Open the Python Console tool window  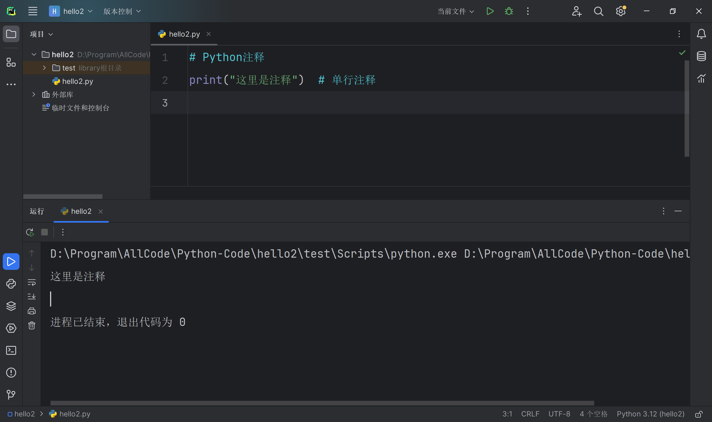click(x=11, y=284)
